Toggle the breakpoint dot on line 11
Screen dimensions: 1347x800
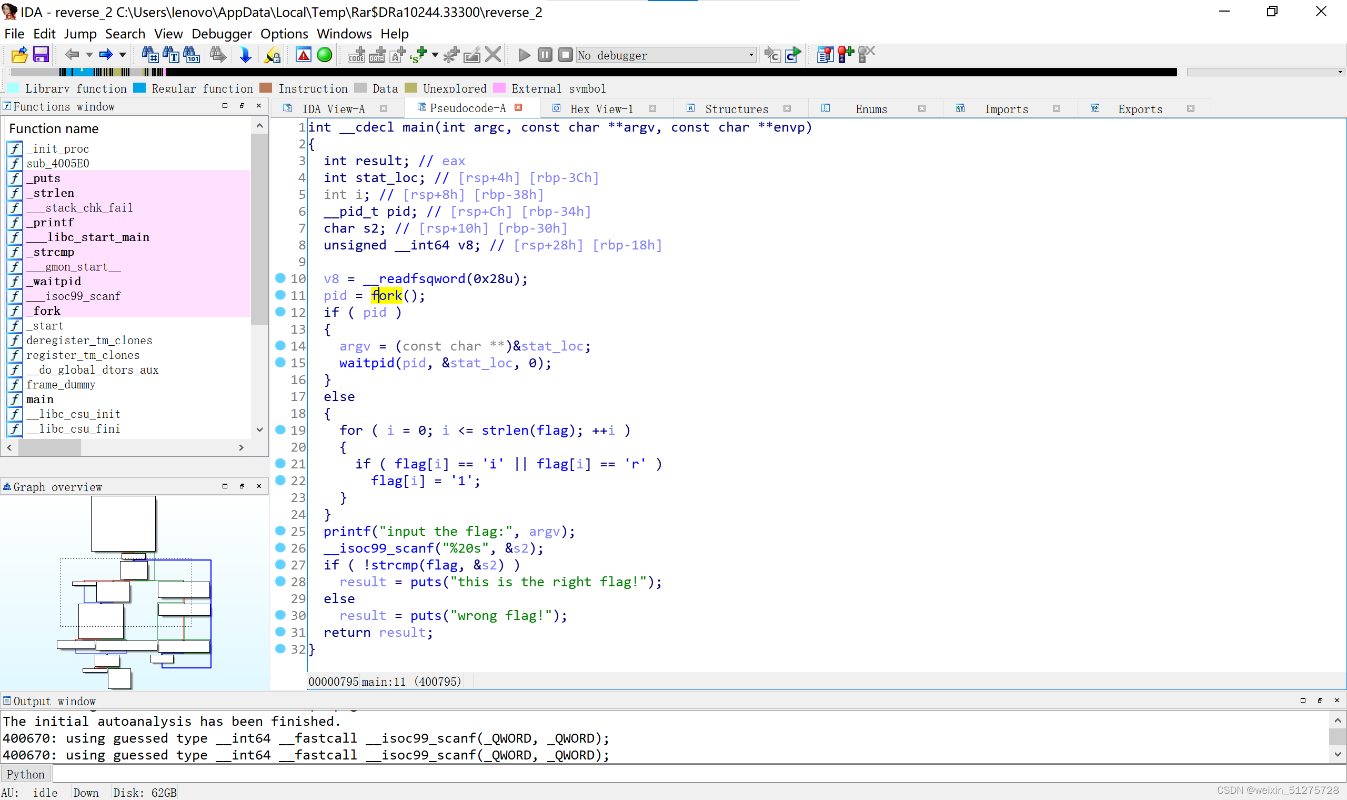tap(280, 295)
